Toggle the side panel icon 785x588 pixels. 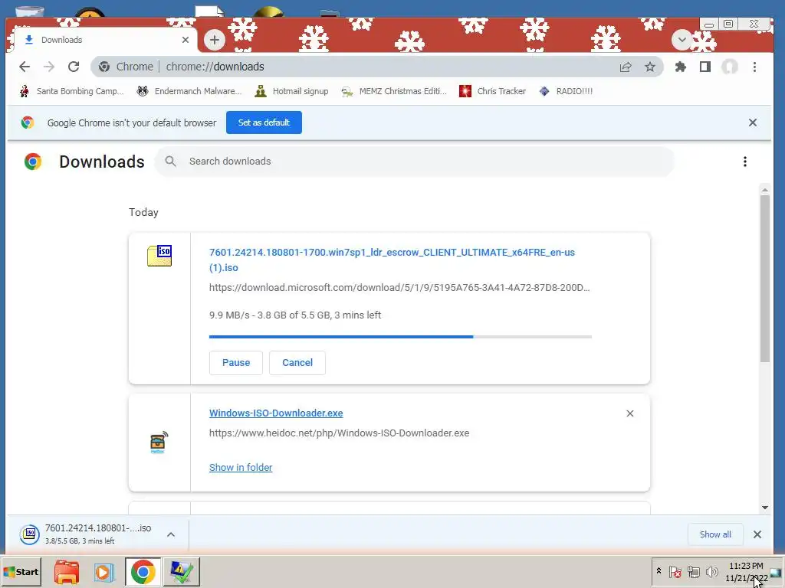705,67
